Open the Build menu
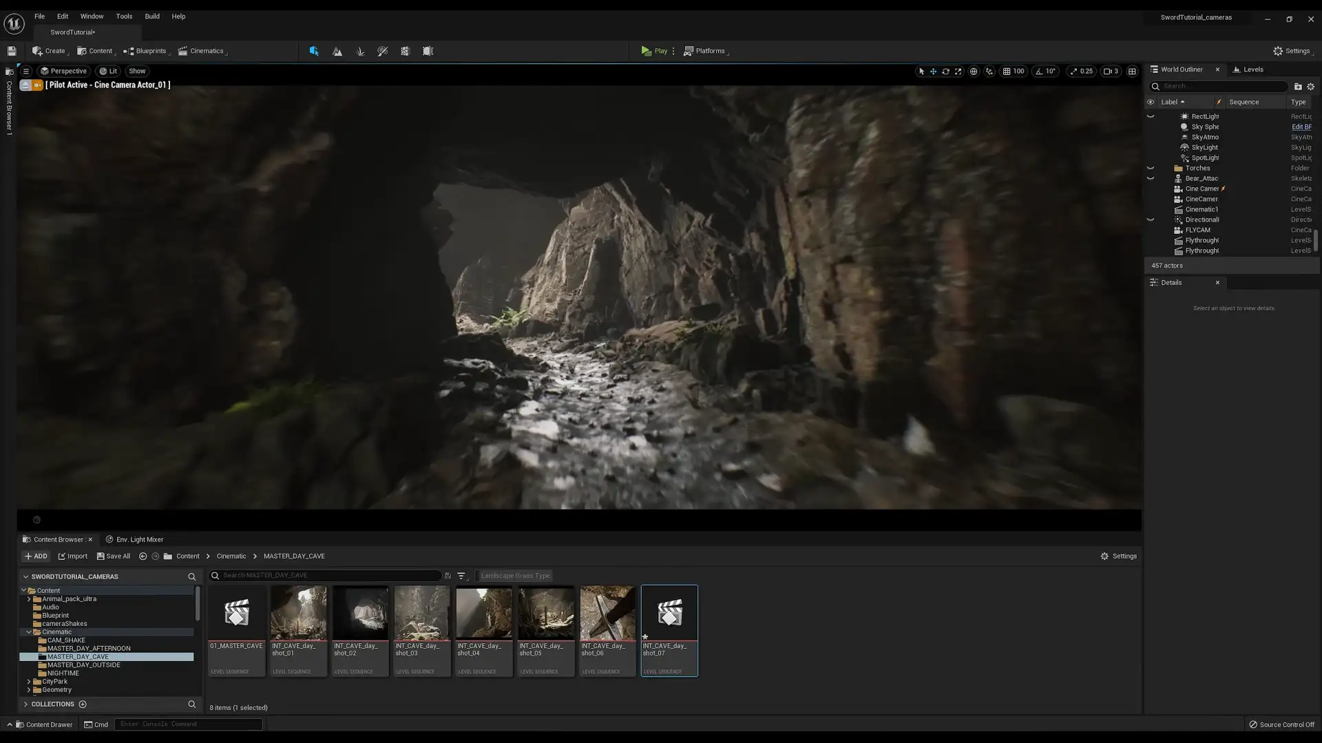This screenshot has height=743, width=1322. coord(151,16)
